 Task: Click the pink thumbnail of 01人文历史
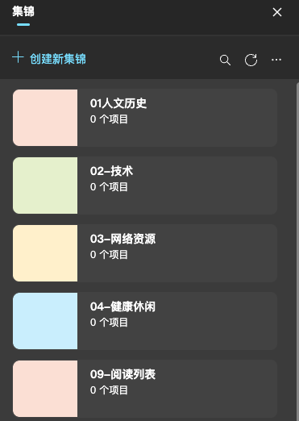click(x=45, y=118)
